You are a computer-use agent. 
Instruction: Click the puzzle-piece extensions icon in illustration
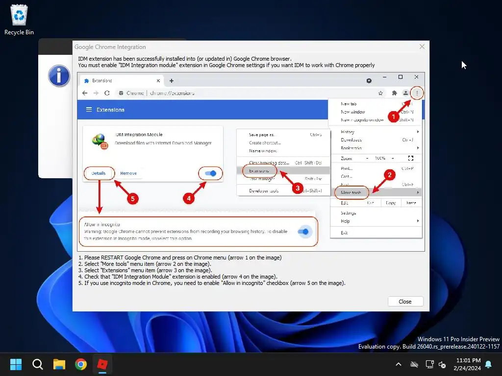(395, 93)
